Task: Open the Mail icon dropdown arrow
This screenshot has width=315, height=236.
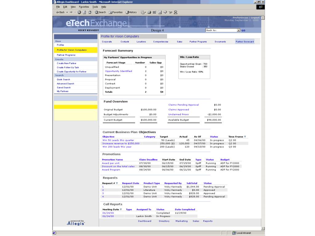Action: tap(145, 12)
